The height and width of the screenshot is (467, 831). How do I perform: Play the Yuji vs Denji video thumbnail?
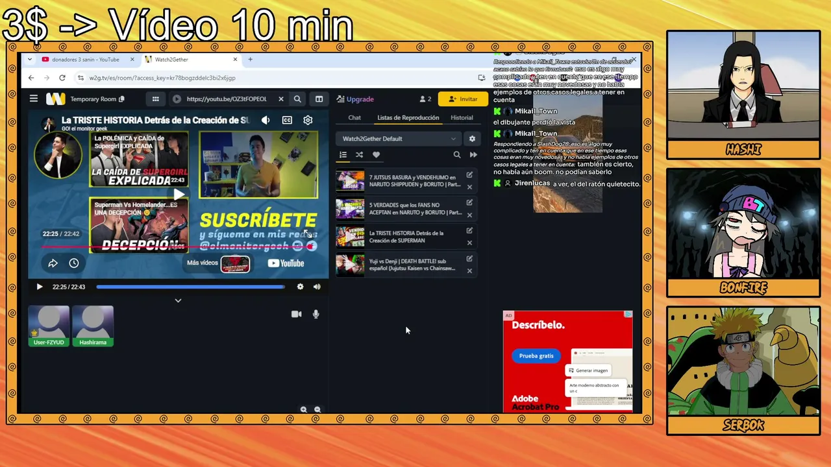350,265
